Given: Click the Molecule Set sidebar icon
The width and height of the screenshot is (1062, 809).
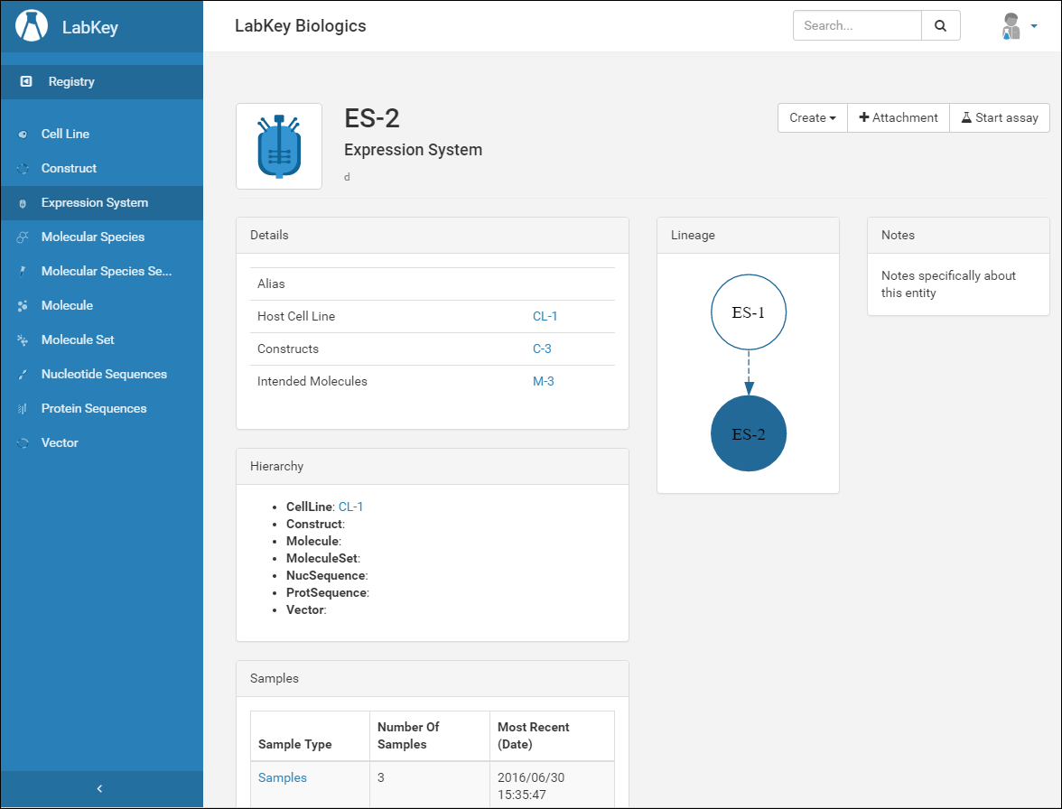Looking at the screenshot, I should pos(23,339).
